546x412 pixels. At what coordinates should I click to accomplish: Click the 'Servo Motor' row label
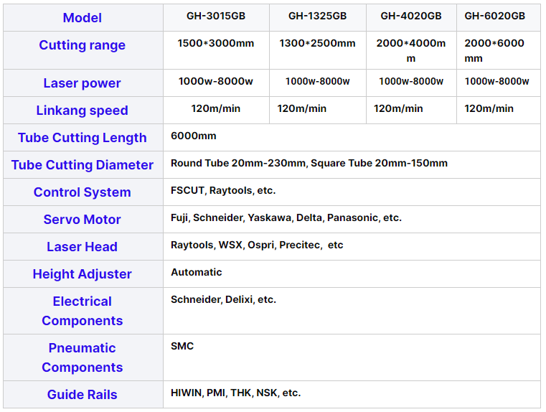[83, 220]
